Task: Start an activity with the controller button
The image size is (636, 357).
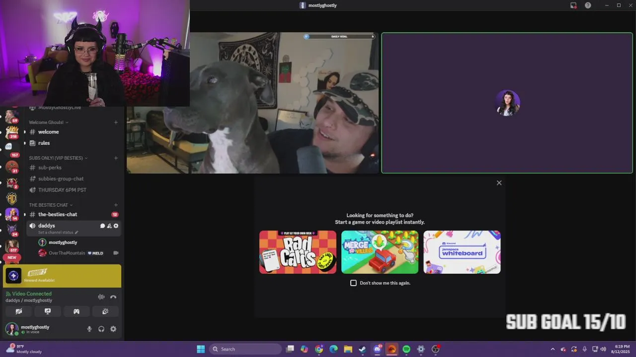Action: (77, 311)
